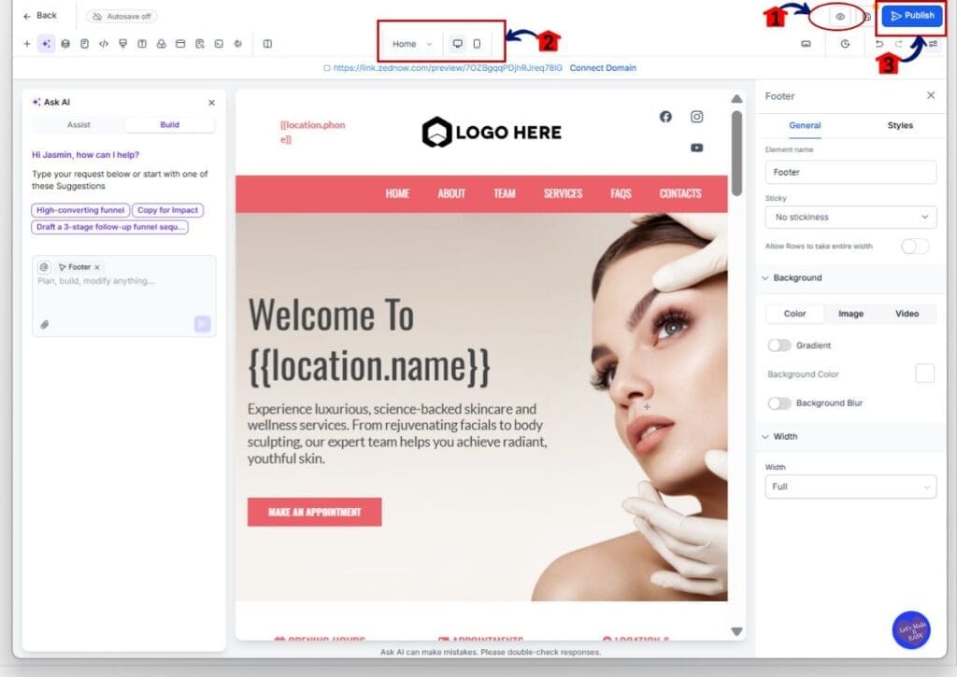
Task: Click the boxed T text icon
Action: (142, 44)
